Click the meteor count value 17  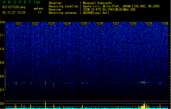pyautogui.click(x=39, y=13)
